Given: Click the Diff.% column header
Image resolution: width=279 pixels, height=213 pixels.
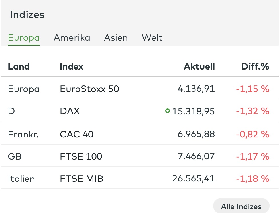Looking at the screenshot, I should 255,67.
